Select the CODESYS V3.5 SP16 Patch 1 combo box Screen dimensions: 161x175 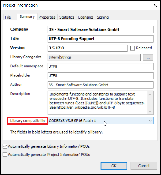[101, 121]
